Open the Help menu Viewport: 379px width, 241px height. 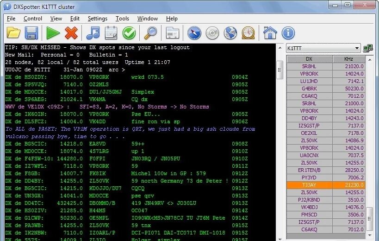pos(172,19)
